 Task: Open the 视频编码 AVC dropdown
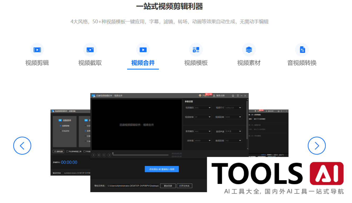[x=203, y=108]
